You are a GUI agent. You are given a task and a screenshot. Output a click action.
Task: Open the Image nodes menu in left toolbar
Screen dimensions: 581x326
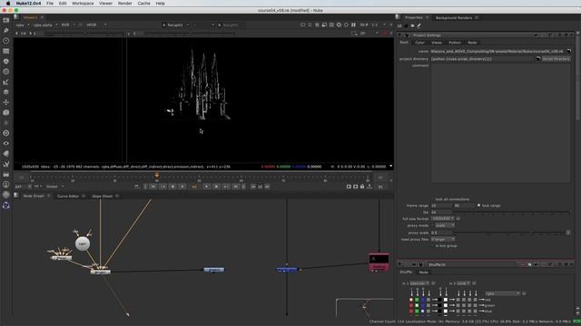pyautogui.click(x=6, y=20)
